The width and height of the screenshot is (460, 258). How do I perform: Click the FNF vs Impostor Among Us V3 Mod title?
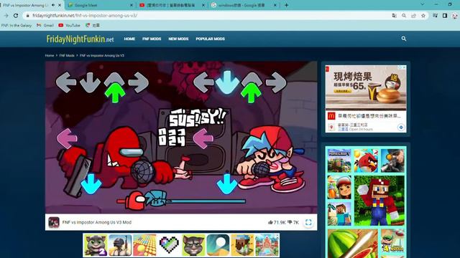[x=97, y=222]
